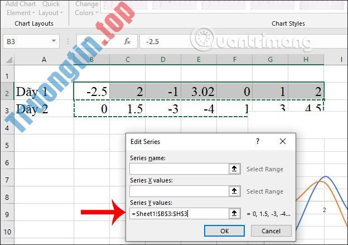
Task: Select column F header
Action: click(x=235, y=60)
